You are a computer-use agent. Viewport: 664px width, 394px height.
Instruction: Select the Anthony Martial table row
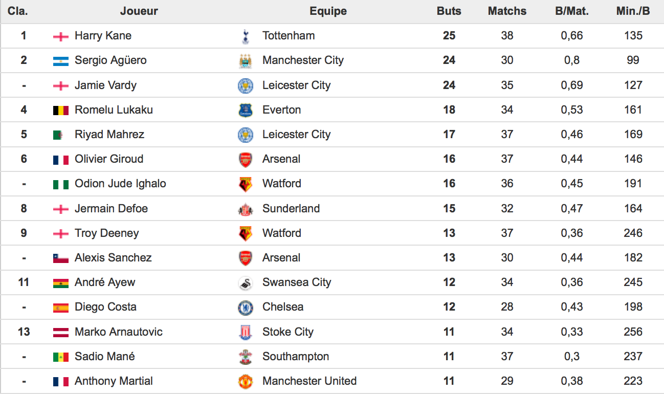(331, 381)
